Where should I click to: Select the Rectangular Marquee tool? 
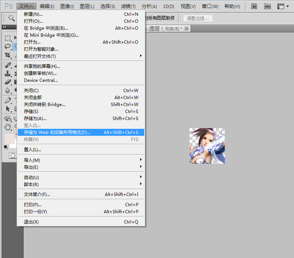pyautogui.click(x=8, y=38)
